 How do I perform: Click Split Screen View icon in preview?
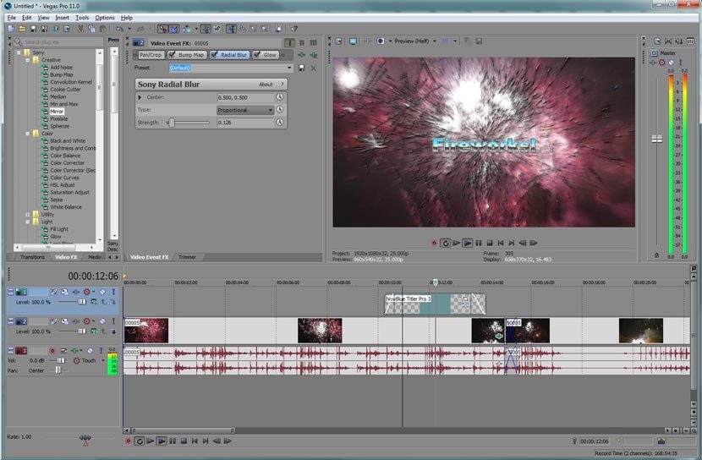(x=380, y=41)
